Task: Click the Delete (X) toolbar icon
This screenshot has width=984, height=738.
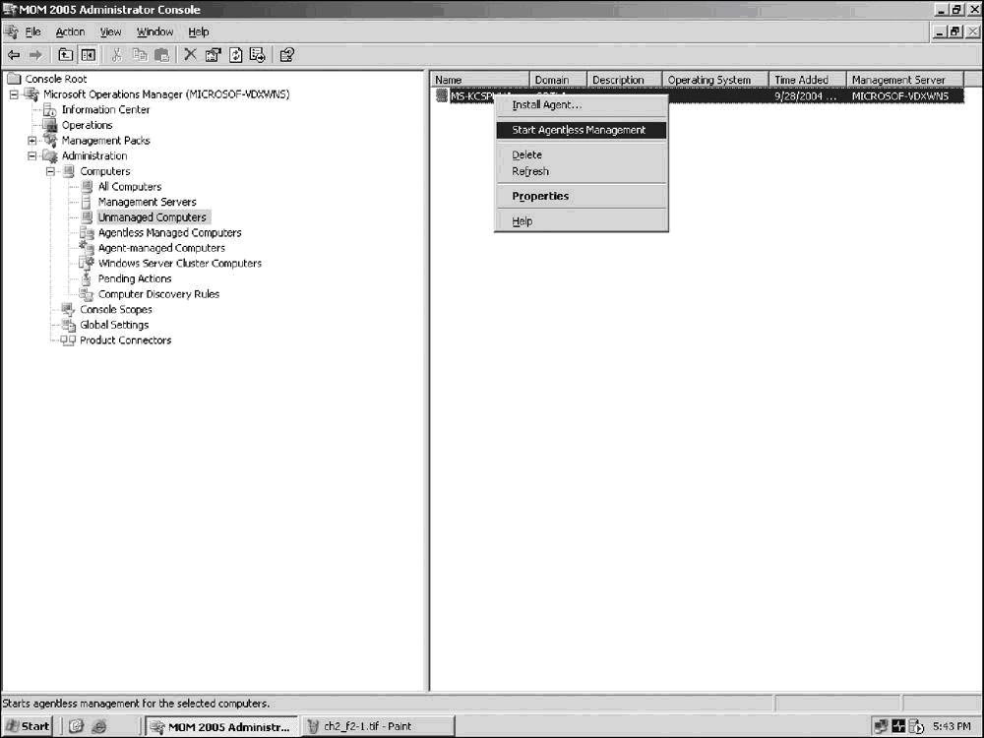Action: tap(190, 55)
